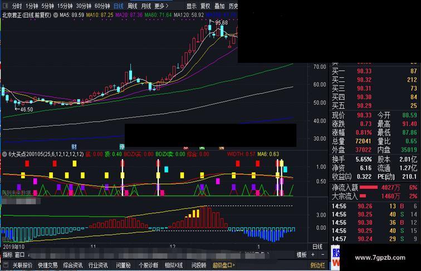Click the 净流入额 red bar

[x=369, y=187]
